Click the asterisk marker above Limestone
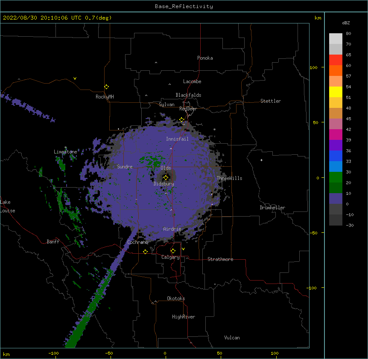This screenshot has height=359, width=368. coord(65,148)
